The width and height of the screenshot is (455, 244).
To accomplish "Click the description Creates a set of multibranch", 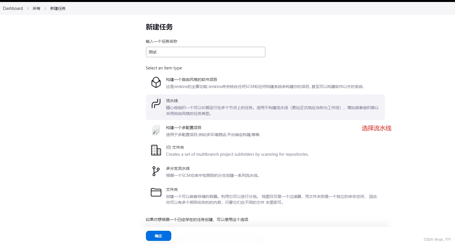I will coord(237,154).
